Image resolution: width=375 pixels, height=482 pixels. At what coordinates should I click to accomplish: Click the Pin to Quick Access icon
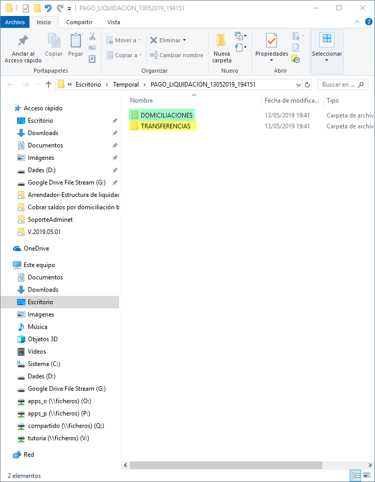point(23,41)
